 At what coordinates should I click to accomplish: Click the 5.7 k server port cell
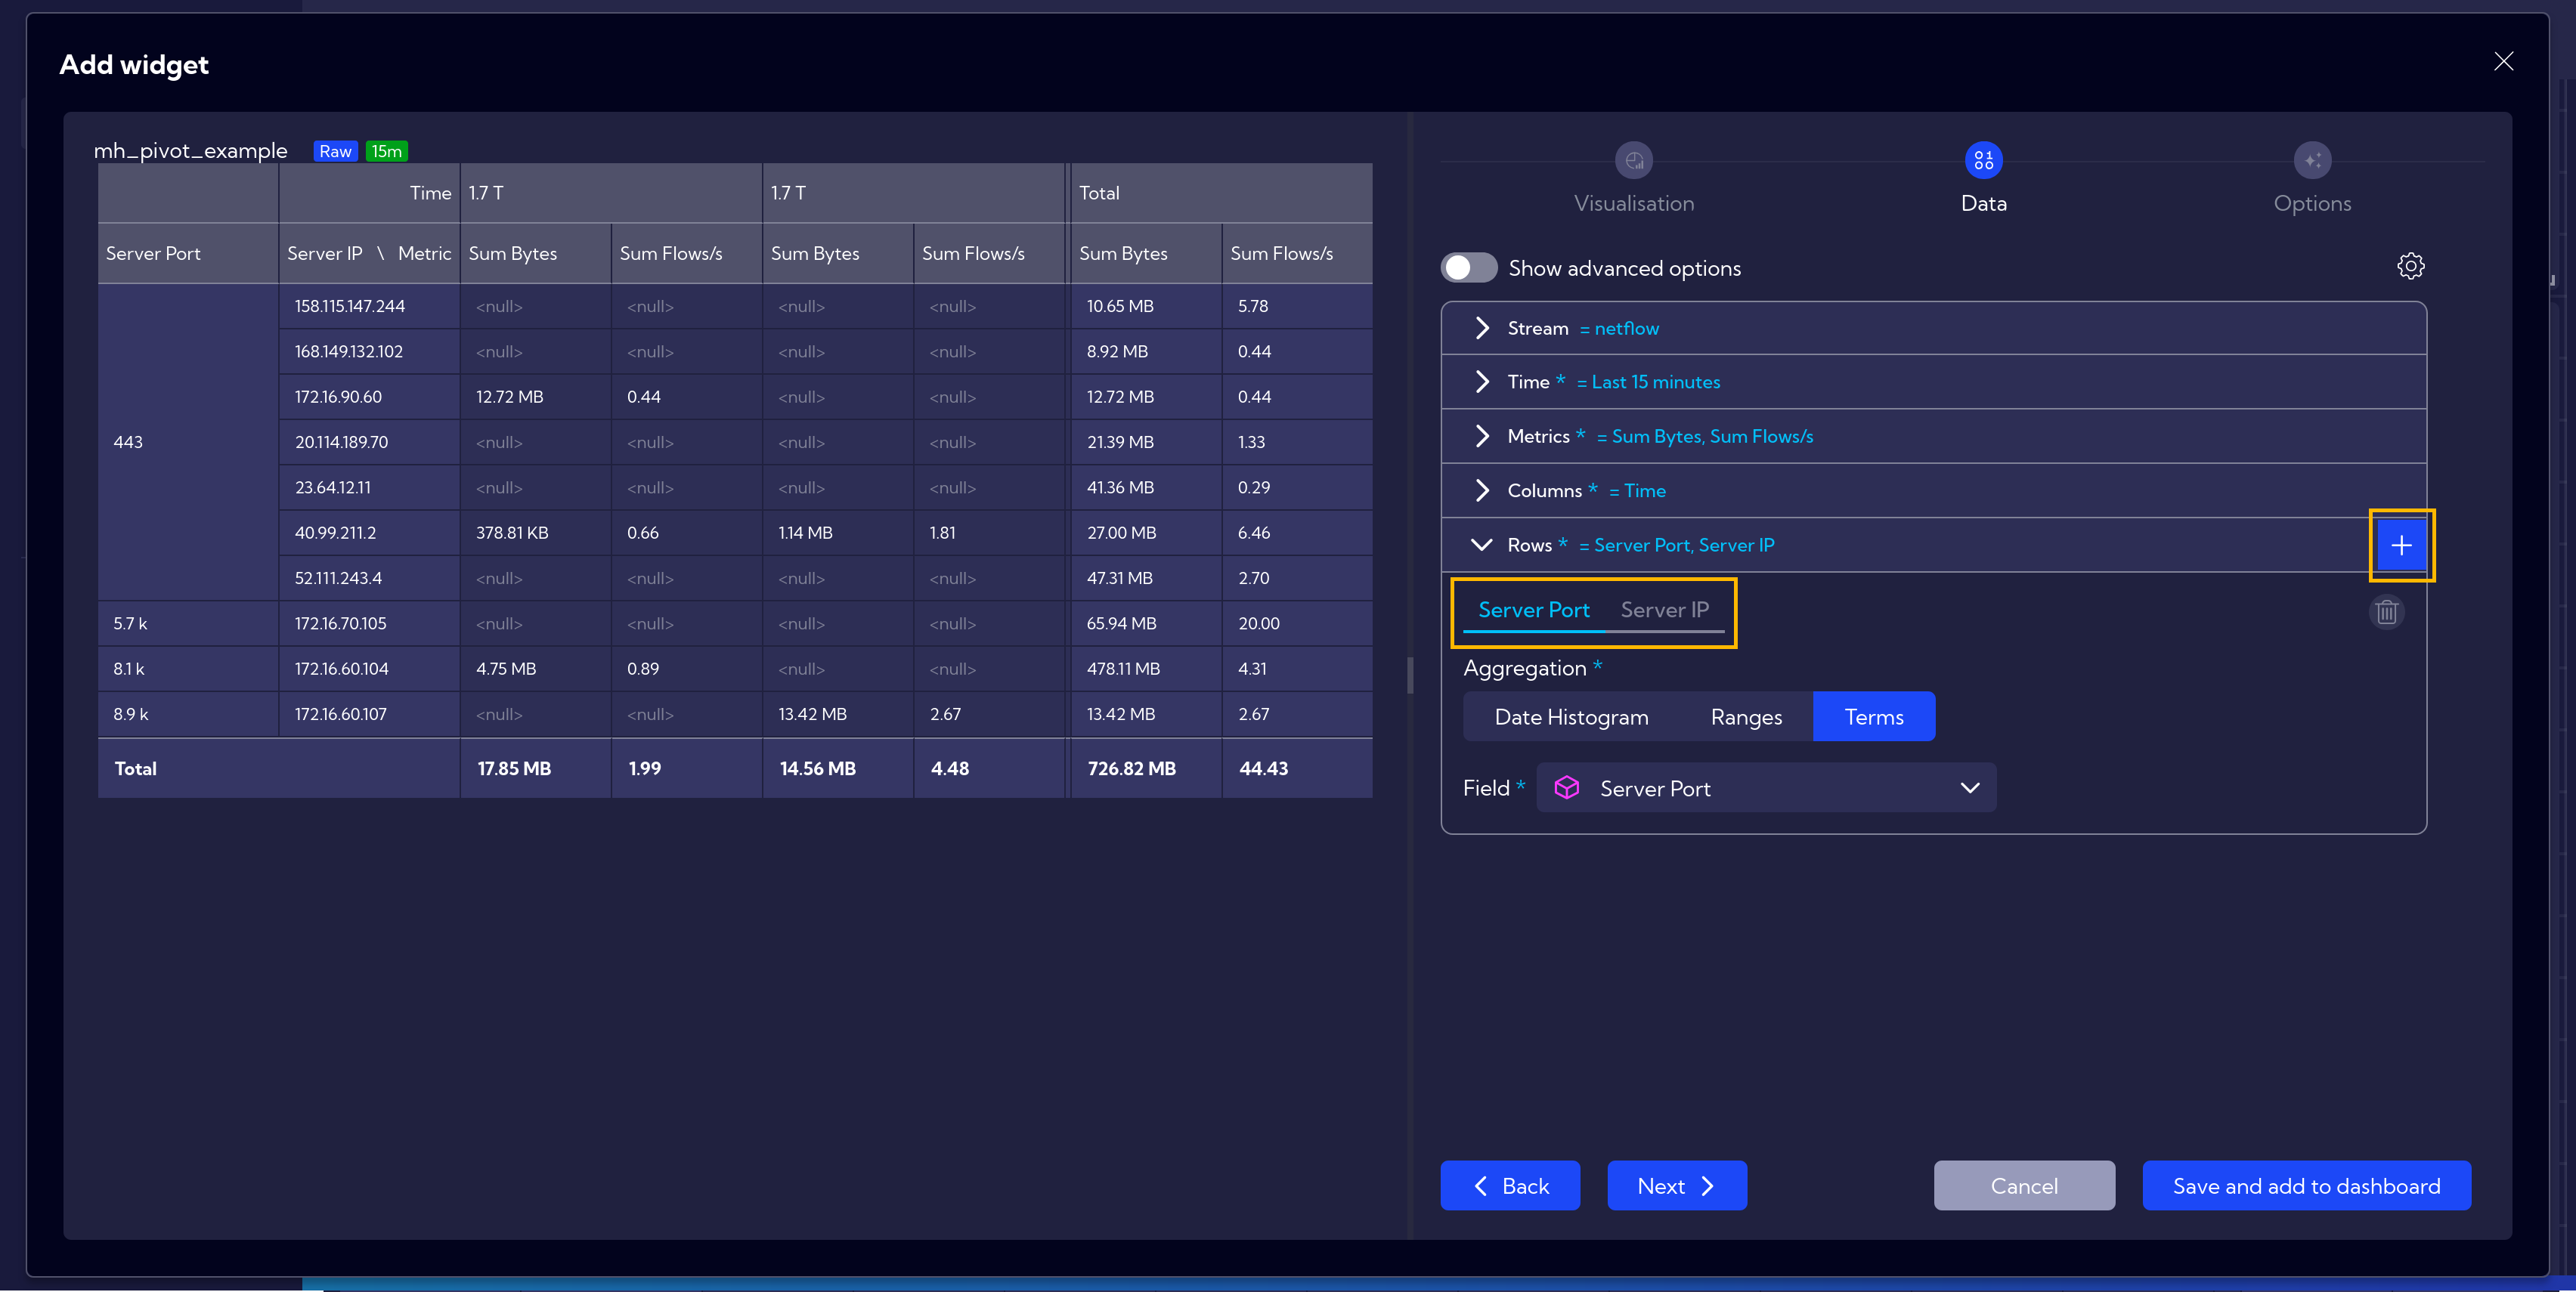pos(188,623)
